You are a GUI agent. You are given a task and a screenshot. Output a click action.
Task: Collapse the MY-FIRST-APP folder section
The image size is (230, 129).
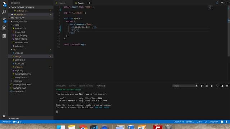click(x=31, y=18)
